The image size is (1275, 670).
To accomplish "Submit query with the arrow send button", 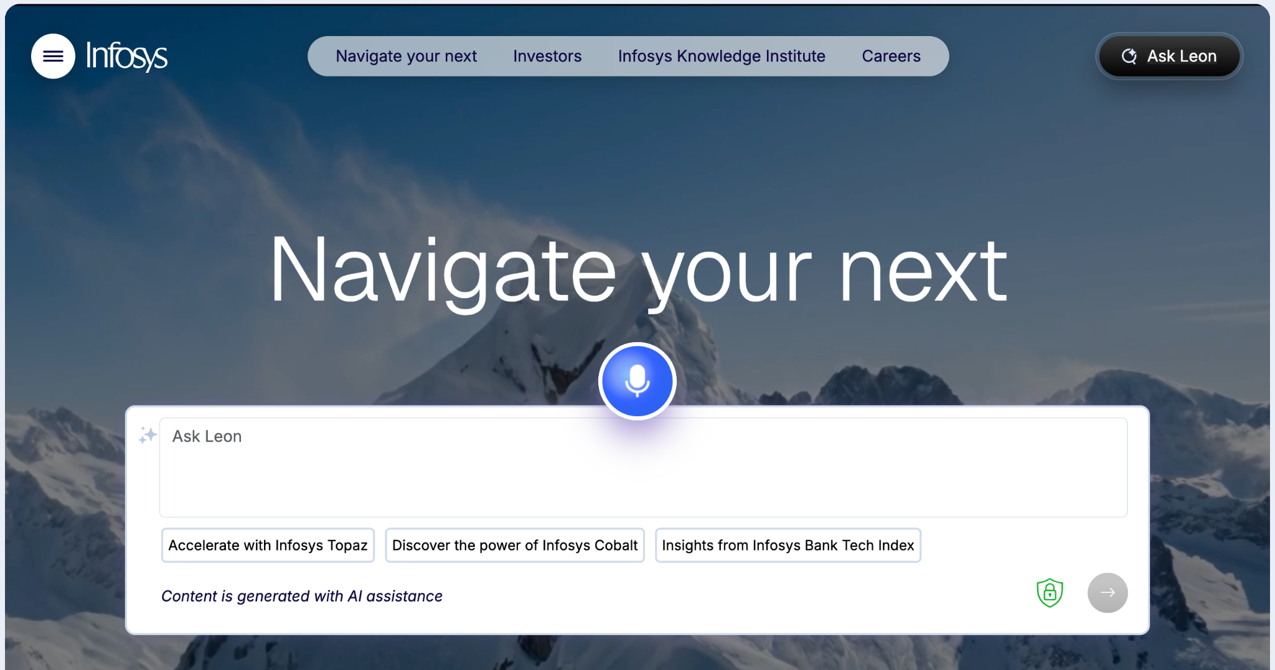I will 1108,593.
